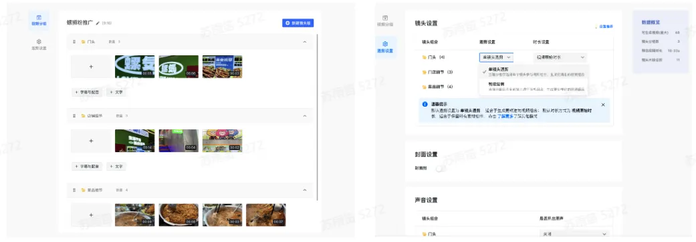Collapse the 菜品细节 group with its chevron

click(304, 190)
